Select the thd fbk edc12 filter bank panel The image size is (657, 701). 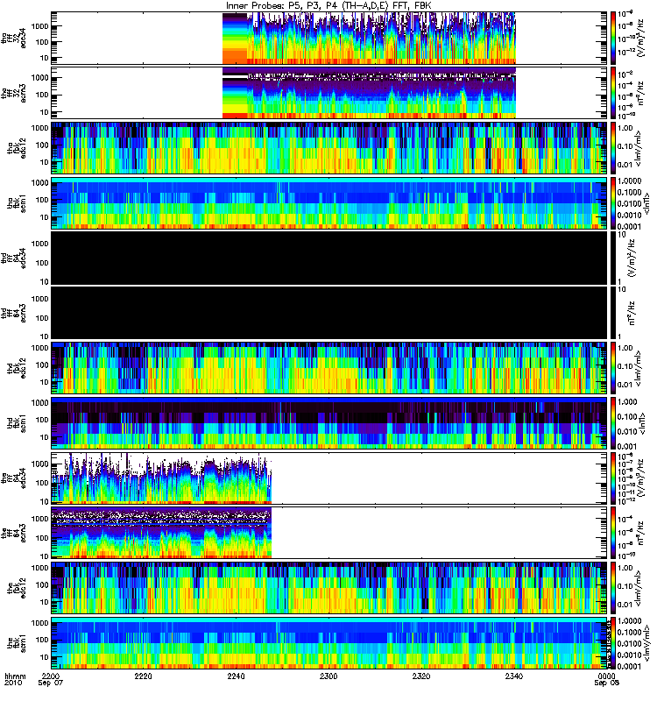[x=329, y=368]
